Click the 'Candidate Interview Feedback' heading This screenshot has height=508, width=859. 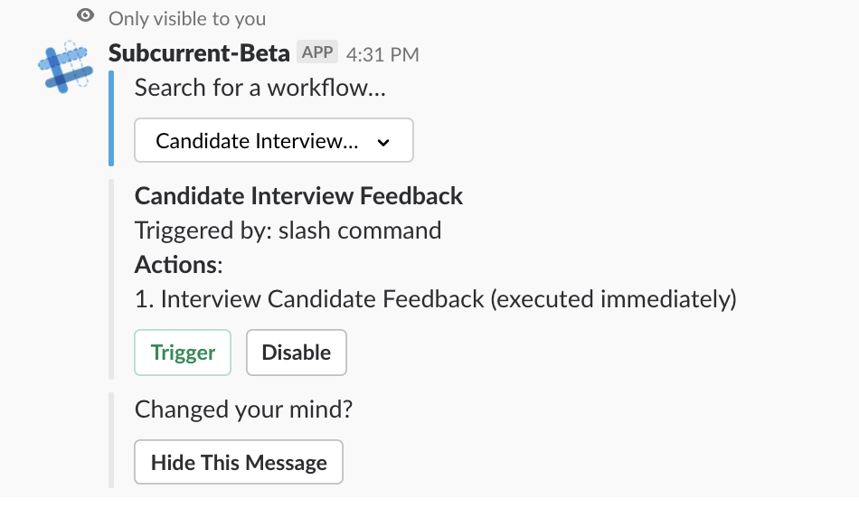pyautogui.click(x=298, y=196)
